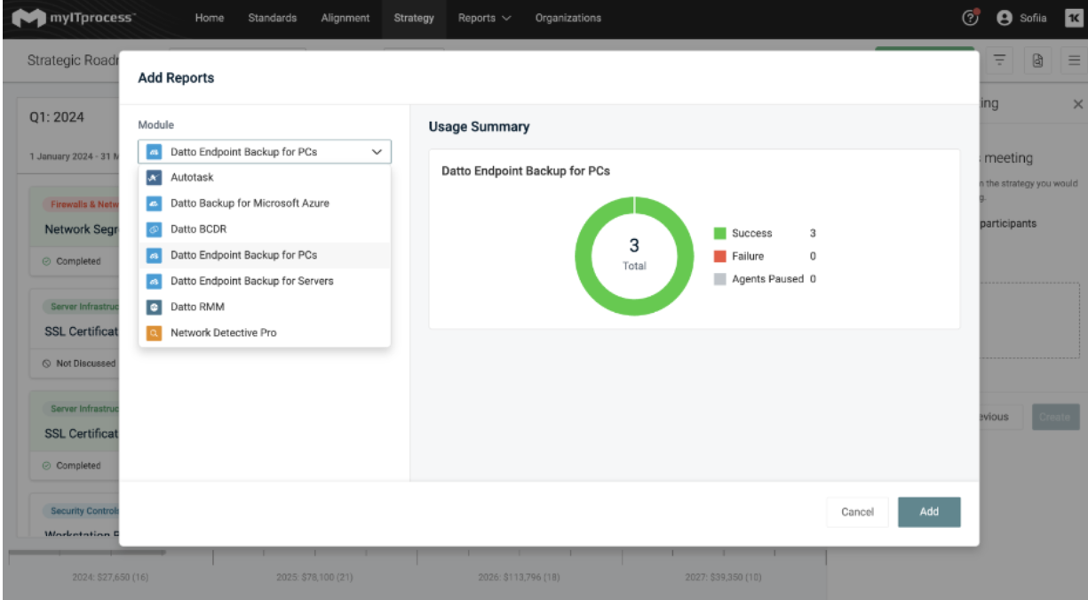1088x600 pixels.
Task: Click the Module field label
Action: click(x=156, y=125)
